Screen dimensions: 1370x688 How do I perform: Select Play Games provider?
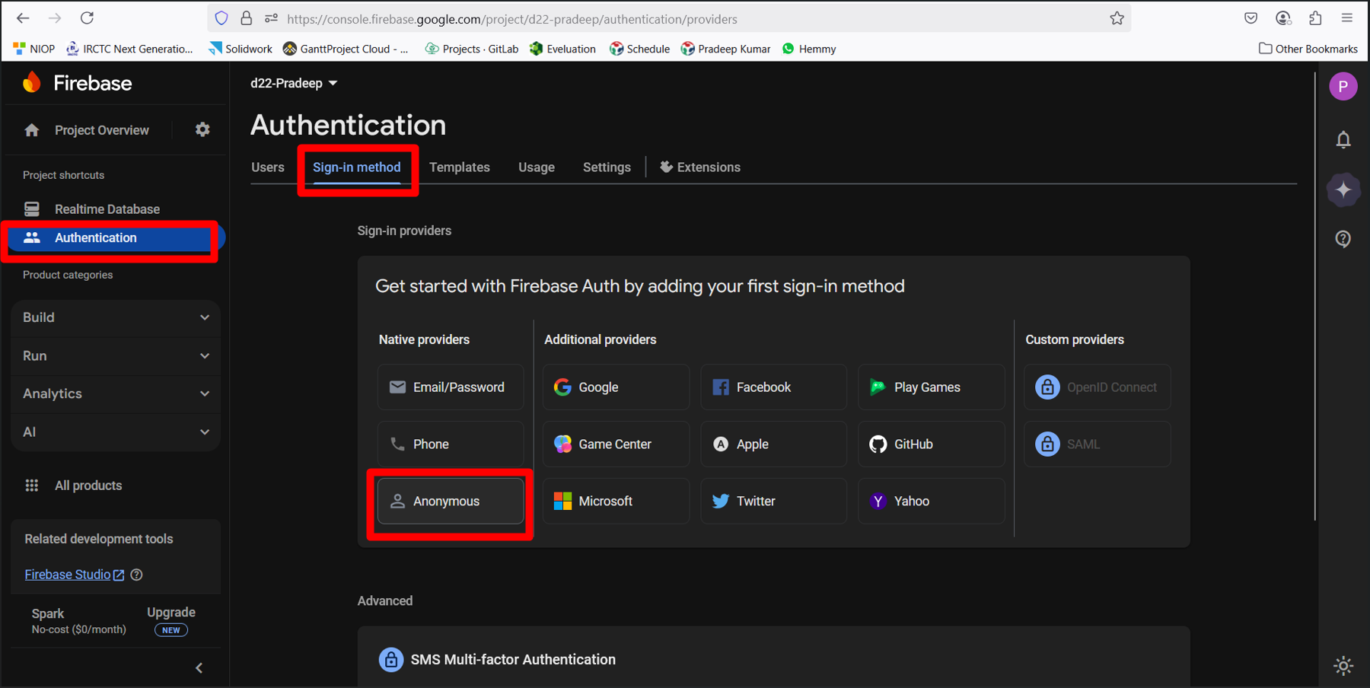click(x=932, y=387)
